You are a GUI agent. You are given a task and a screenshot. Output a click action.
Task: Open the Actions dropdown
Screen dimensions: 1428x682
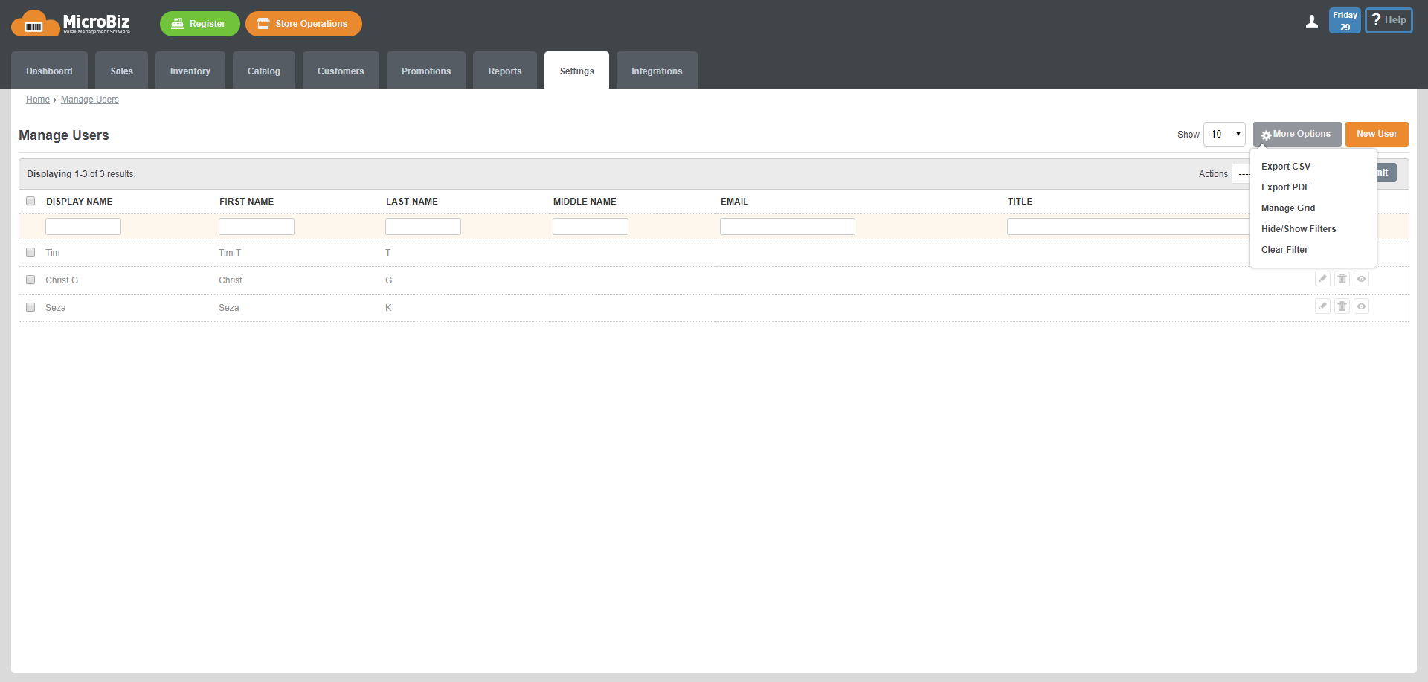tap(1241, 173)
